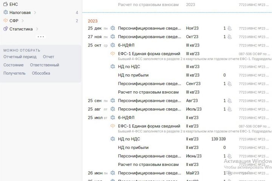Click the Статистика pie chart icon

pos(5,29)
